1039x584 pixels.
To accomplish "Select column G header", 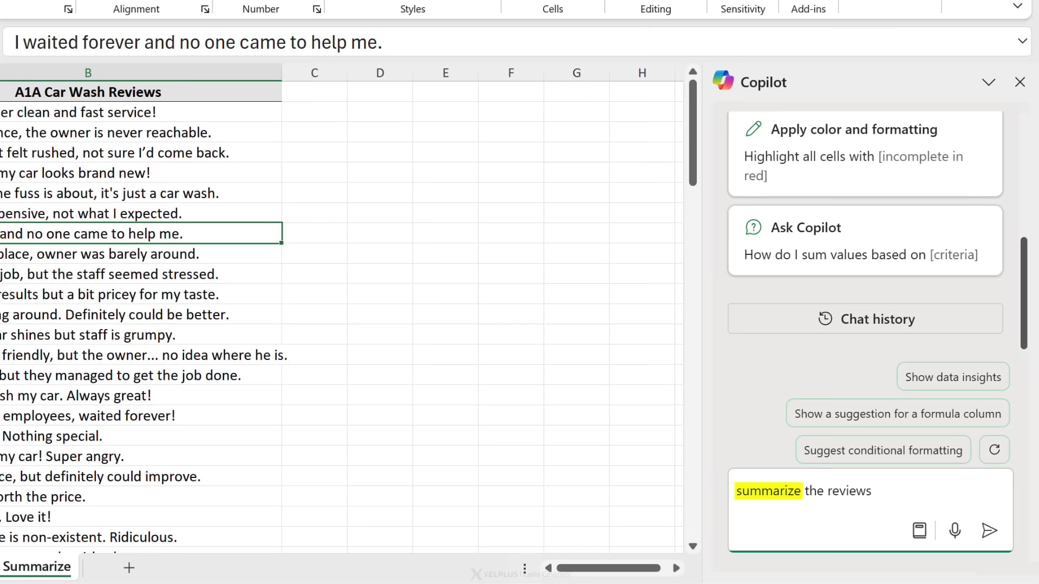I will (577, 73).
